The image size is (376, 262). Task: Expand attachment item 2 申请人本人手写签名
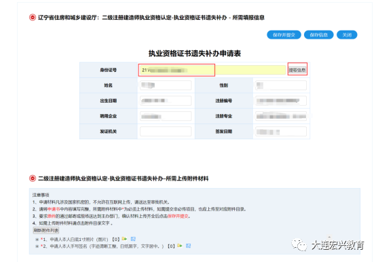(37, 246)
